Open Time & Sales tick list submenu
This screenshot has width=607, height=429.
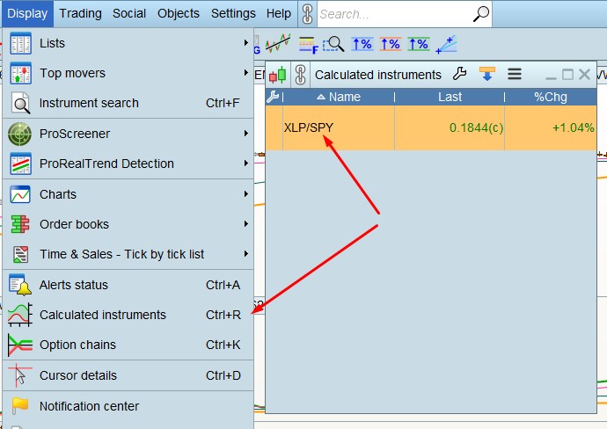tap(128, 254)
